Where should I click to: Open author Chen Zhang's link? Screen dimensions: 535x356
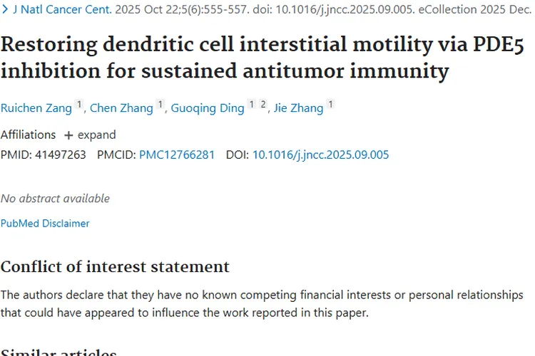tap(121, 108)
